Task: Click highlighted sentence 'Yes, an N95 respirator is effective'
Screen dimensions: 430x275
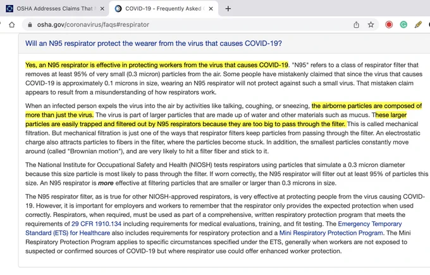Action: coord(157,65)
